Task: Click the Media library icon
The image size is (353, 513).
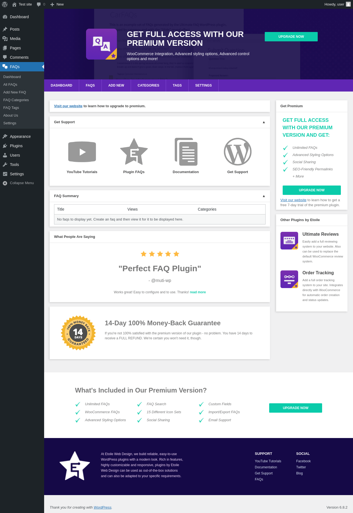Action: point(5,39)
